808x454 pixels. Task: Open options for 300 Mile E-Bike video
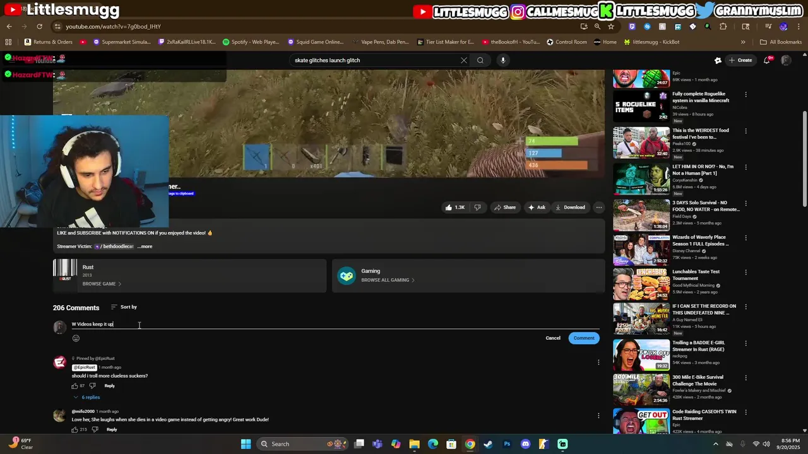pos(746,377)
